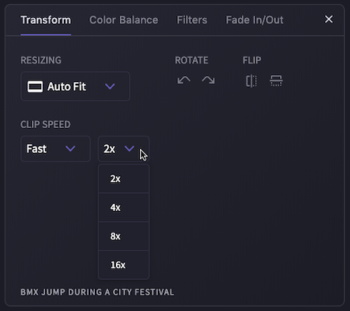This screenshot has width=350, height=311.
Task: Select the 8x speed option
Action: point(124,236)
